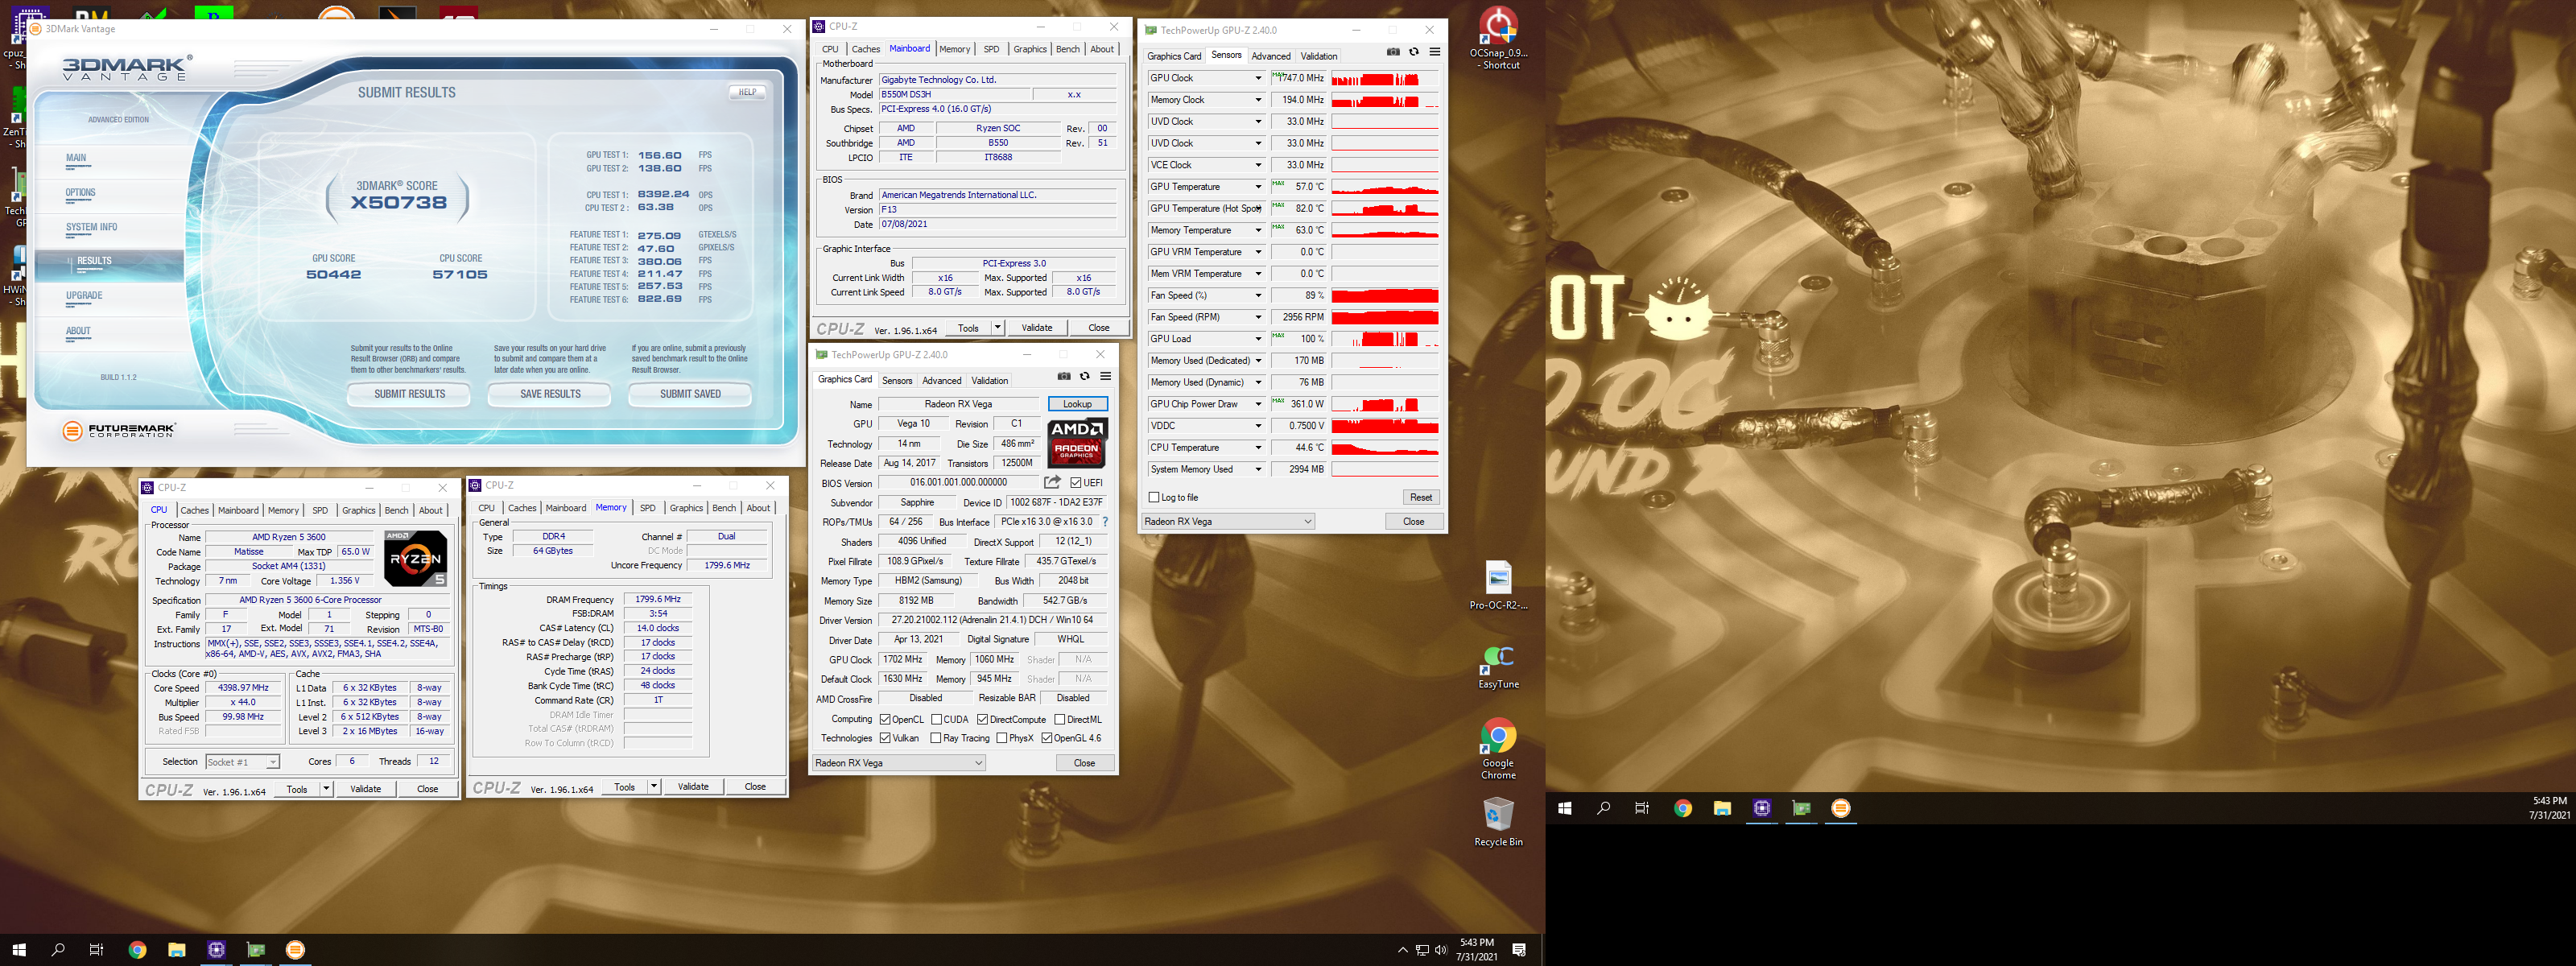The image size is (2576, 966).
Task: Open GPU Chip Power Draw dropdown arrow
Action: click(1258, 404)
